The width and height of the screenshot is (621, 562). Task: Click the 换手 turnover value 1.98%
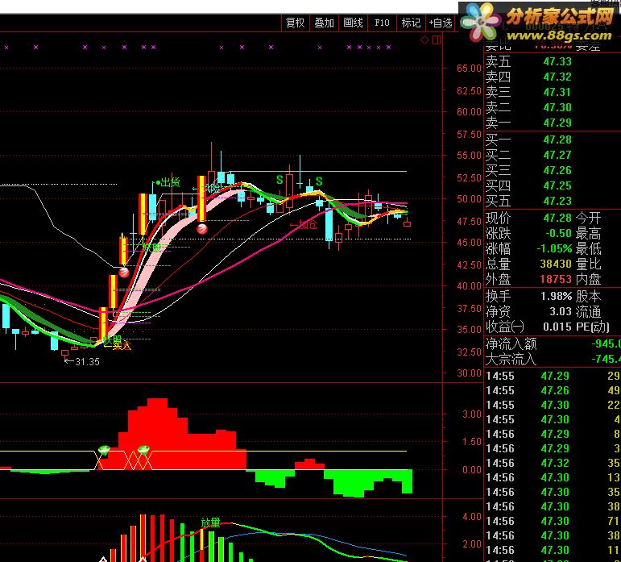pos(557,296)
